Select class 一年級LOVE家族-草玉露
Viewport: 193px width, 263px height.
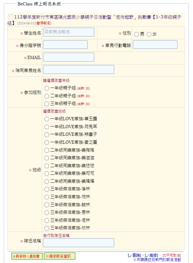click(47, 119)
